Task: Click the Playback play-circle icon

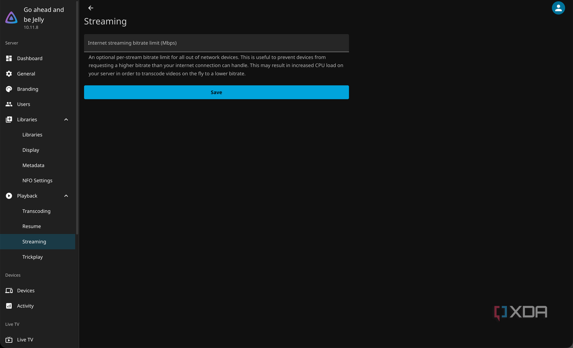Action: pos(9,195)
